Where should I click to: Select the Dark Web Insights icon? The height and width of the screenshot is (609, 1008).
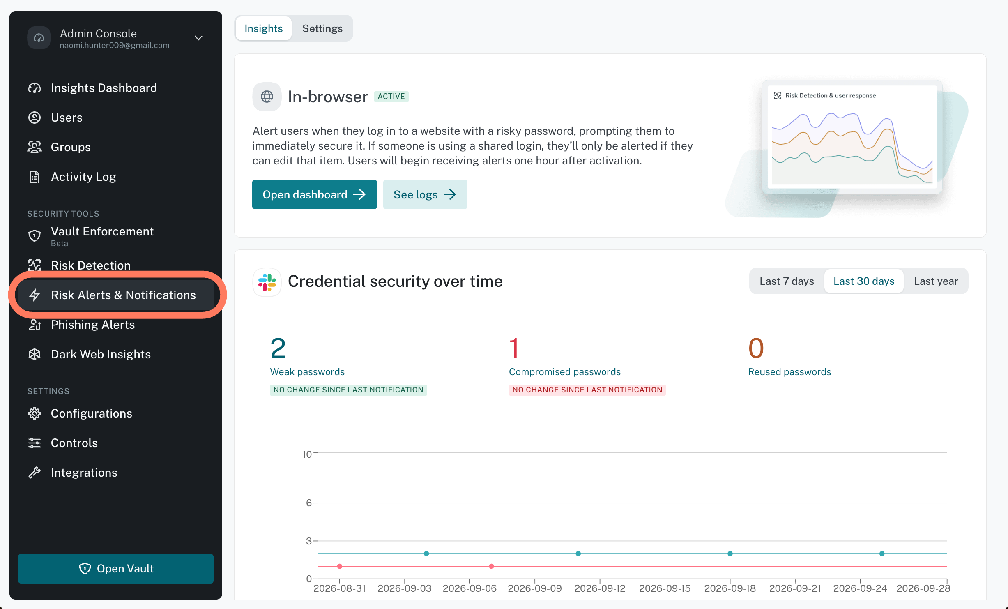pyautogui.click(x=35, y=354)
